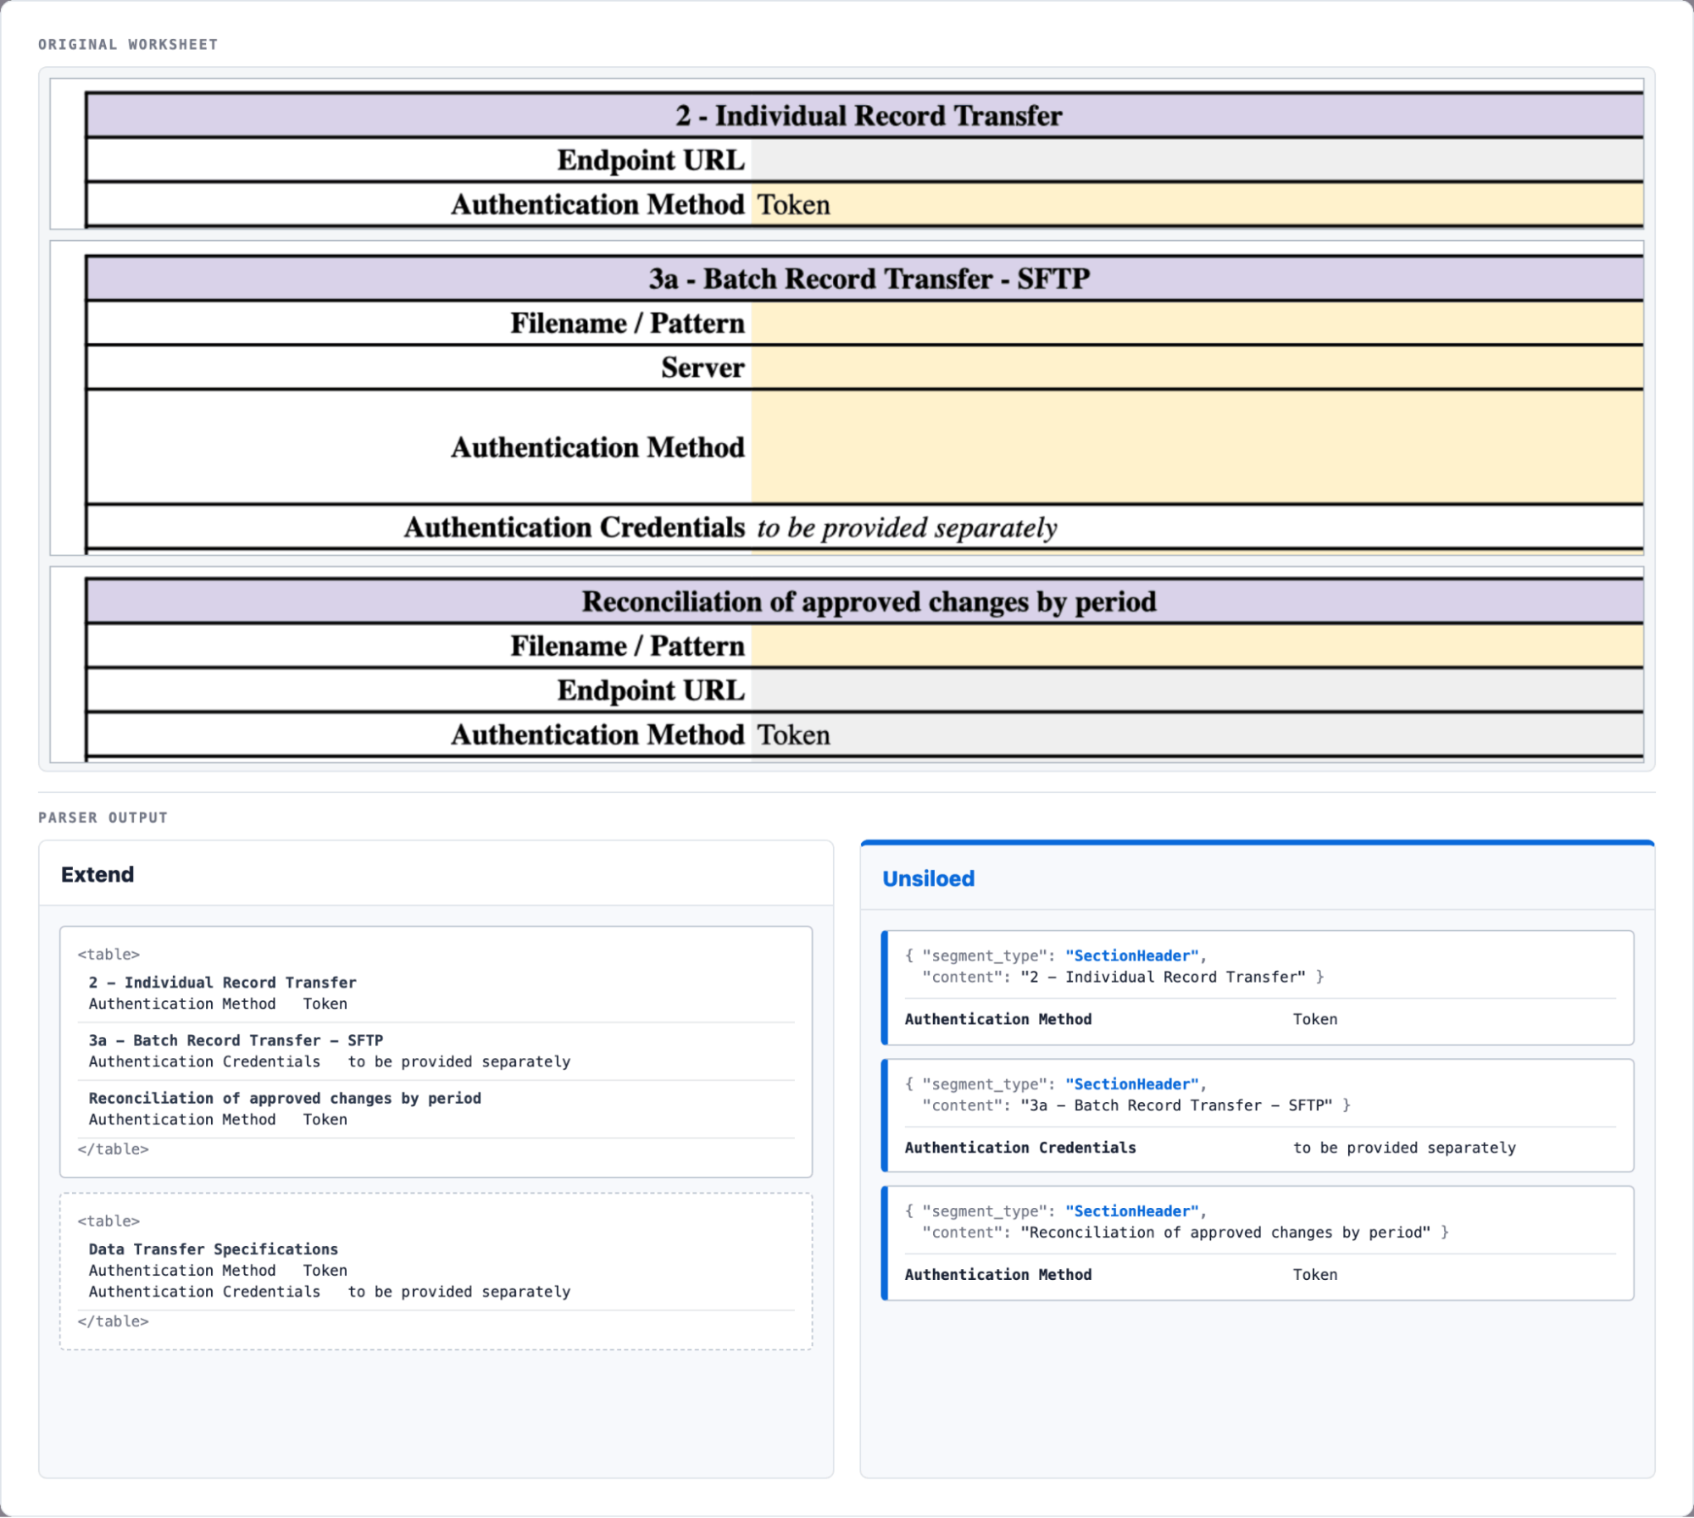Click the 'PARSER OUTPUT' section label

coord(103,818)
